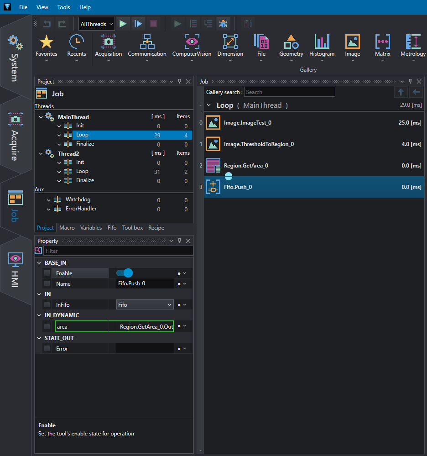
Task: Tick the checkbox beside area property
Action: pos(47,326)
